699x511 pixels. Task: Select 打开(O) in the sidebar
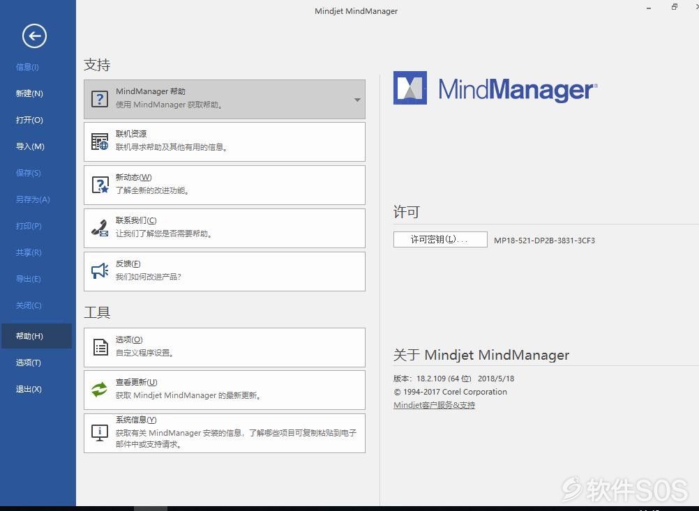pyautogui.click(x=29, y=120)
